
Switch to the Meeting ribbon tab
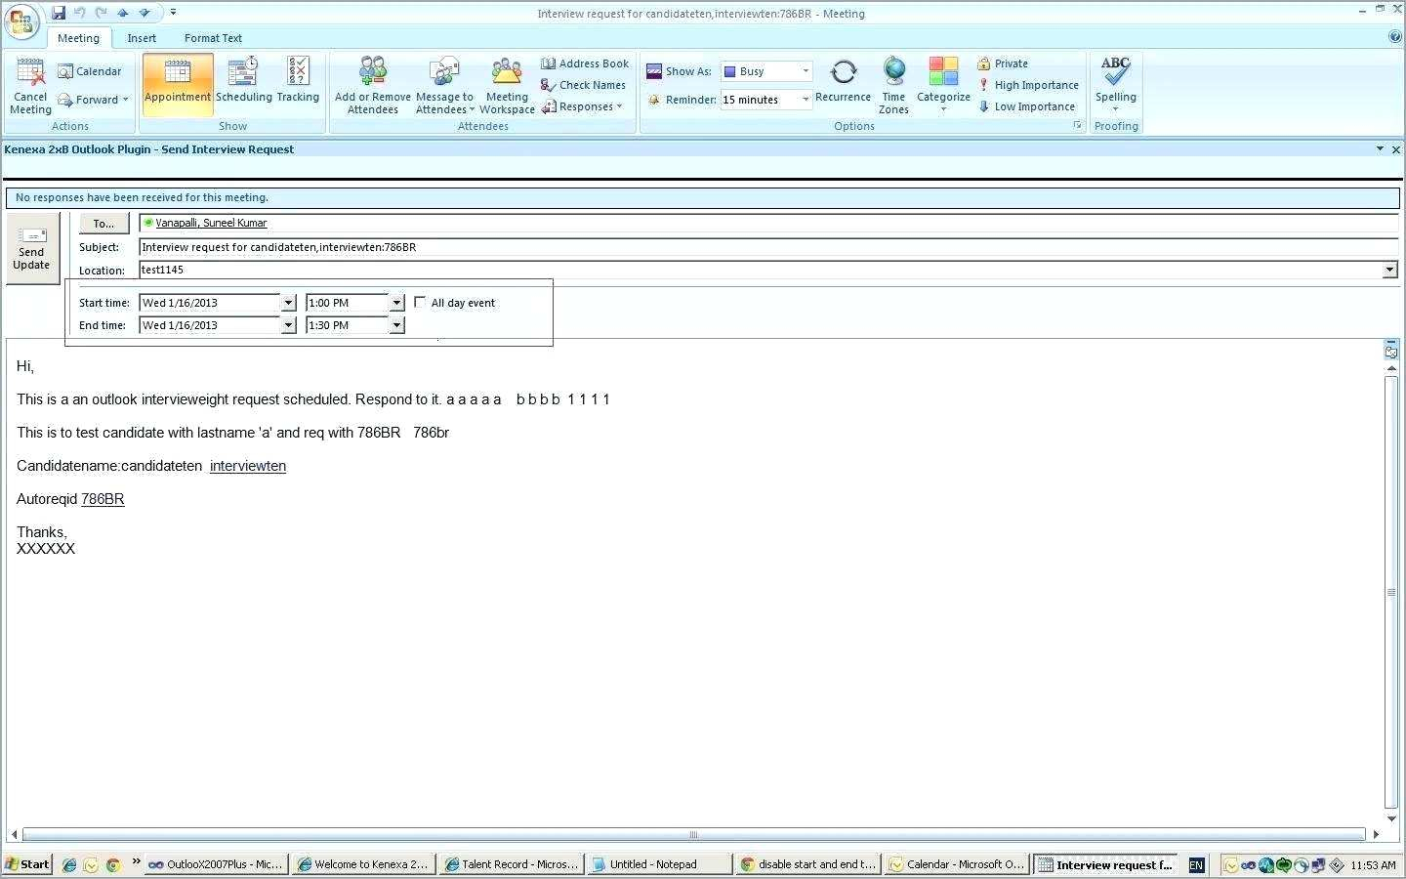coord(78,38)
